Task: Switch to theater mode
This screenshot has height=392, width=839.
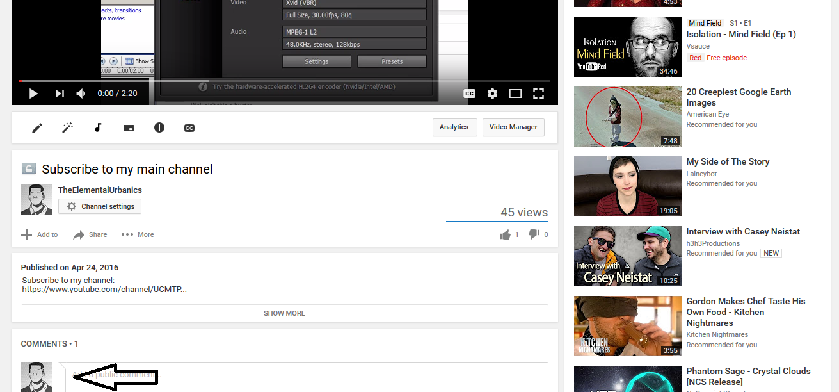Action: 515,94
